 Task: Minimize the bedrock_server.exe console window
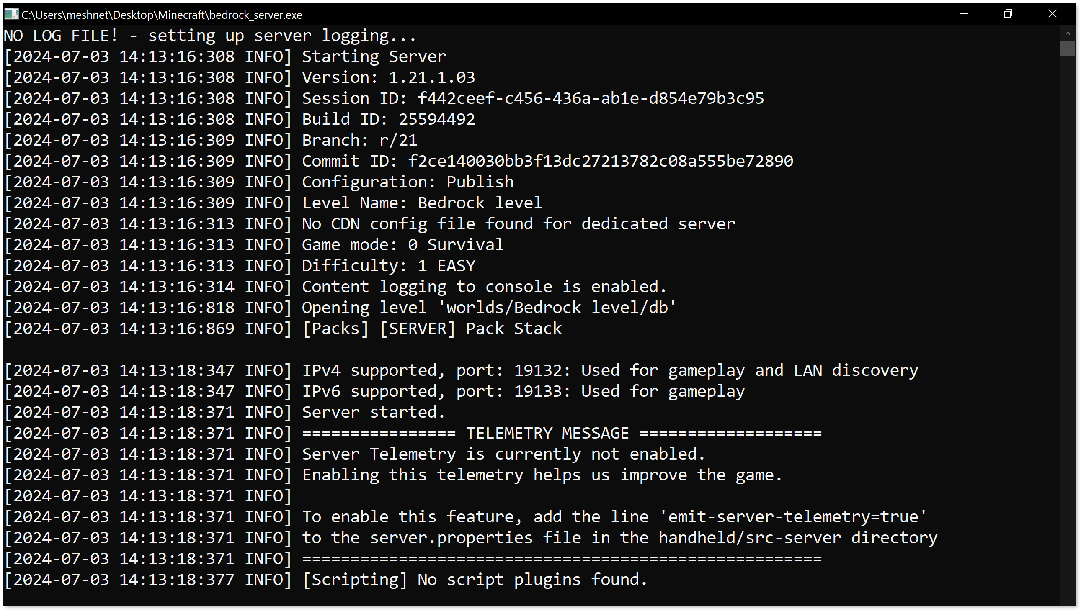[964, 14]
